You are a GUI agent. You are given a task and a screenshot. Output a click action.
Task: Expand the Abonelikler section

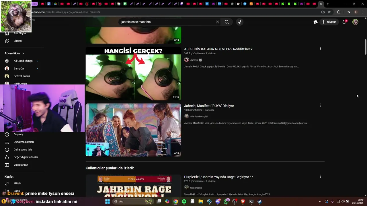click(x=14, y=53)
